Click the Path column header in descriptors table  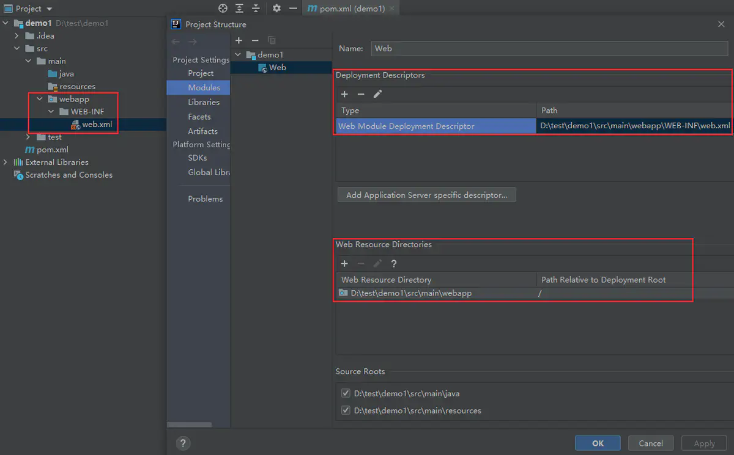635,111
